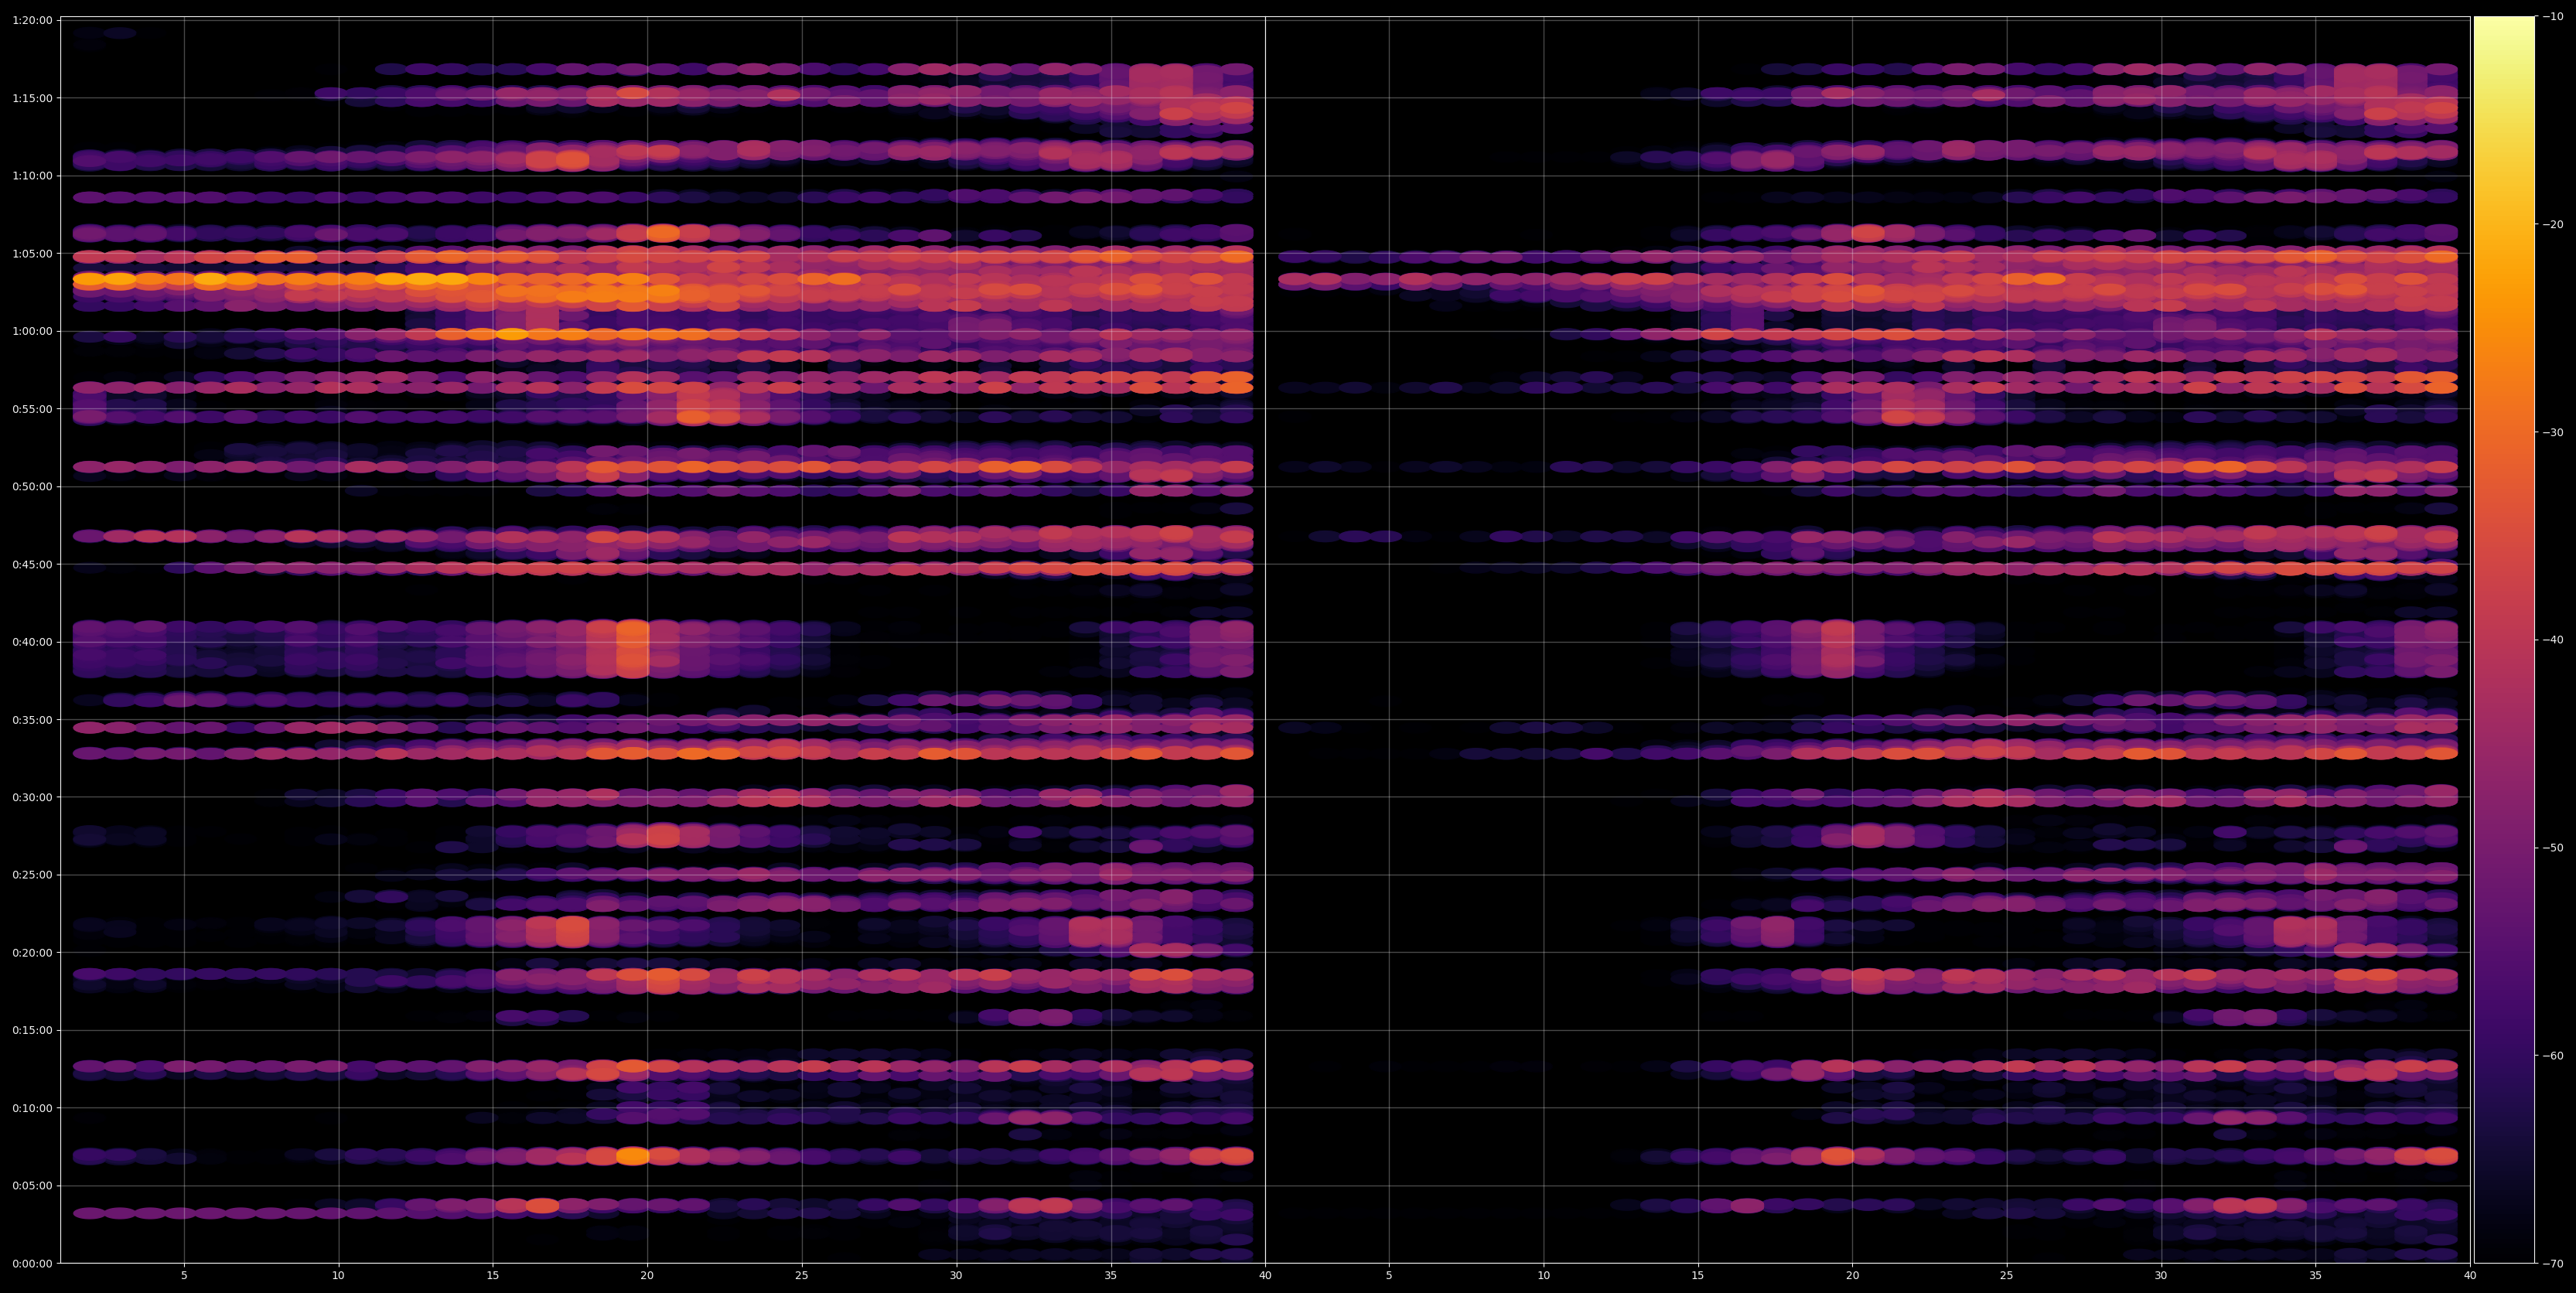2576x1293 pixels.
Task: Click the 0:55:00 y-axis tick label
Action: (31, 409)
